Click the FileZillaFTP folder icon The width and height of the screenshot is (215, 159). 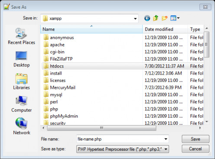tap(46, 59)
